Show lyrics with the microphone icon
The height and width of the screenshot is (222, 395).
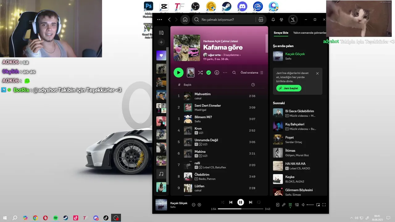tap(284, 205)
